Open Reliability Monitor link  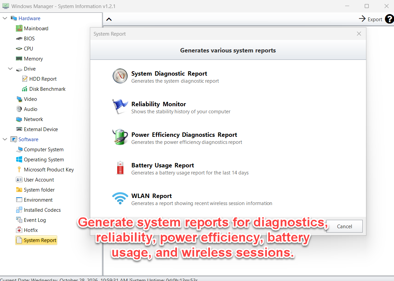pos(159,104)
